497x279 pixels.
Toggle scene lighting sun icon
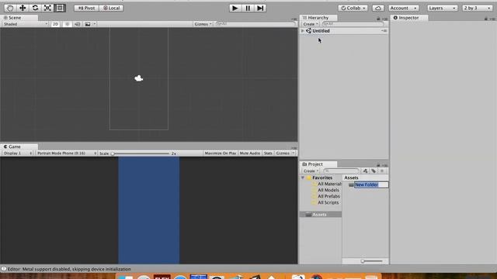tap(67, 24)
